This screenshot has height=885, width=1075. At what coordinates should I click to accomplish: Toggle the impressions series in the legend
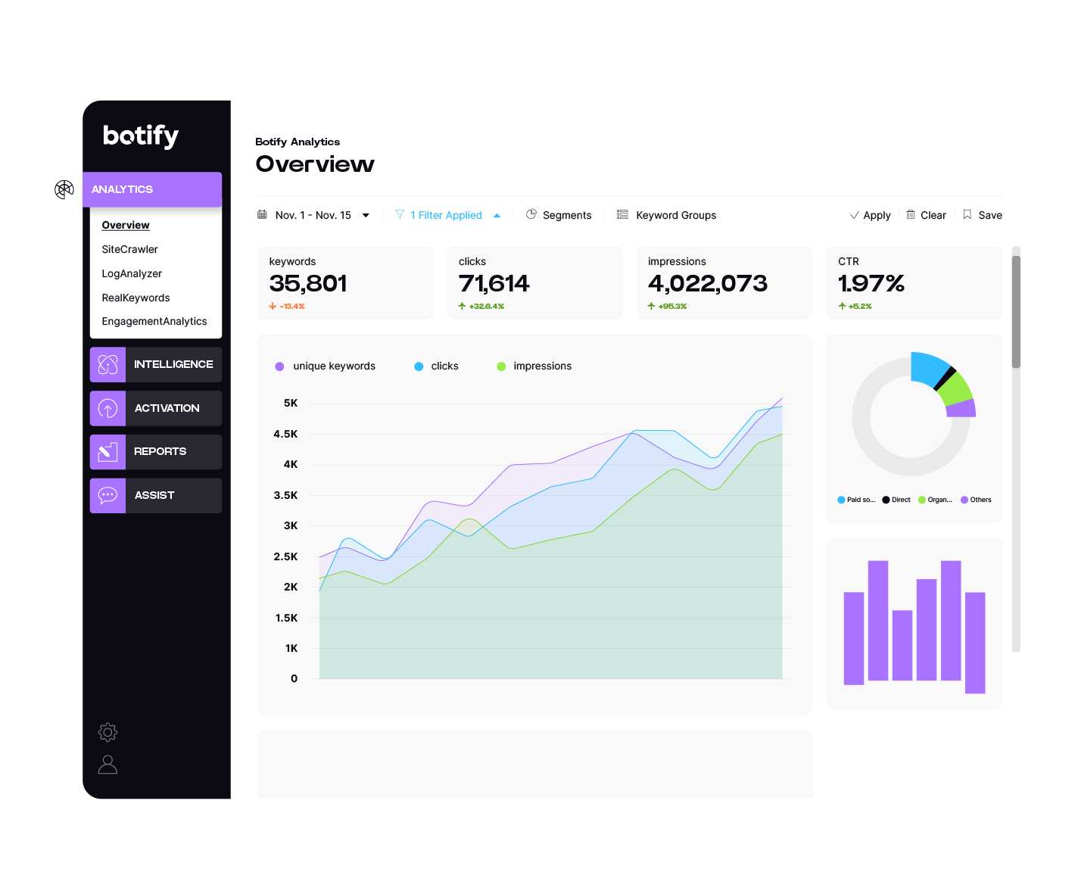tap(534, 366)
